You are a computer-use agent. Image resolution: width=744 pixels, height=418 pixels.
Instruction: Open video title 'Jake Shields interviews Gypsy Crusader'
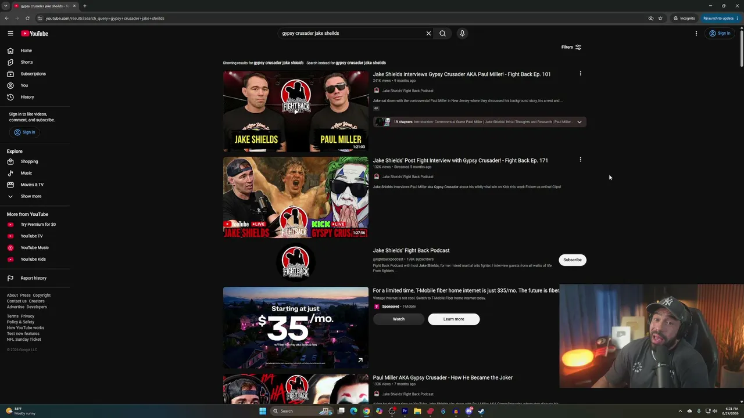point(462,74)
